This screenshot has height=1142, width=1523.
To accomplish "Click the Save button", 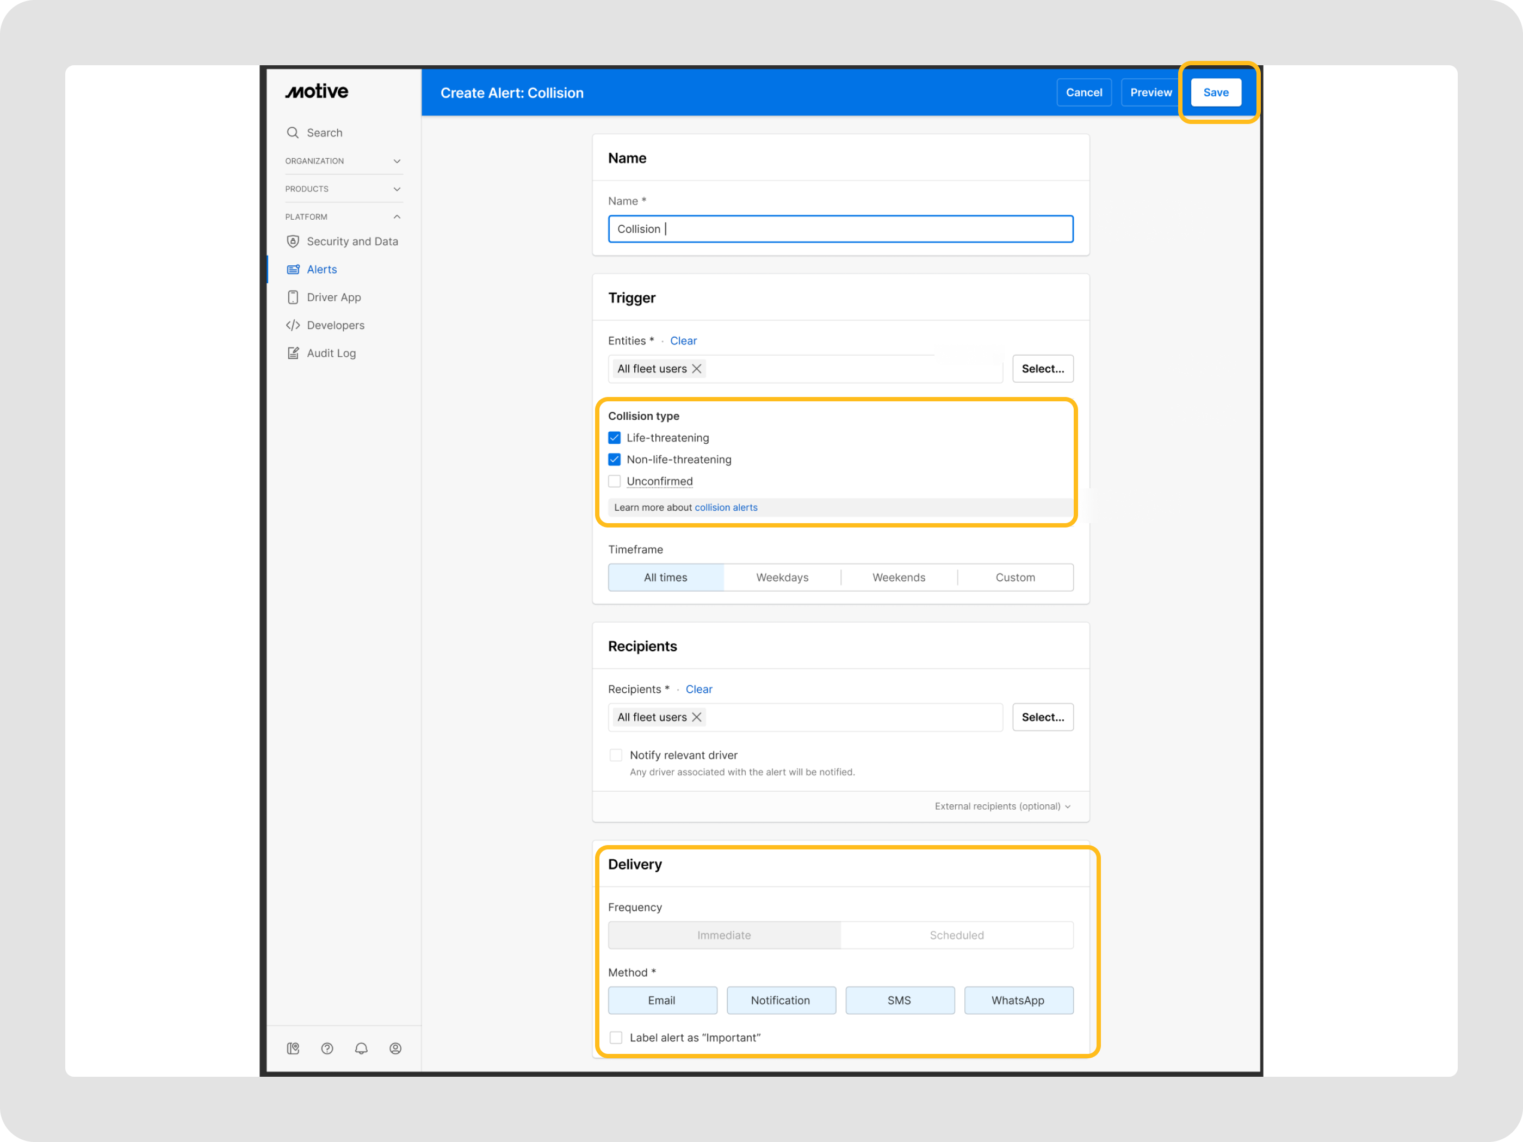I will tap(1216, 92).
